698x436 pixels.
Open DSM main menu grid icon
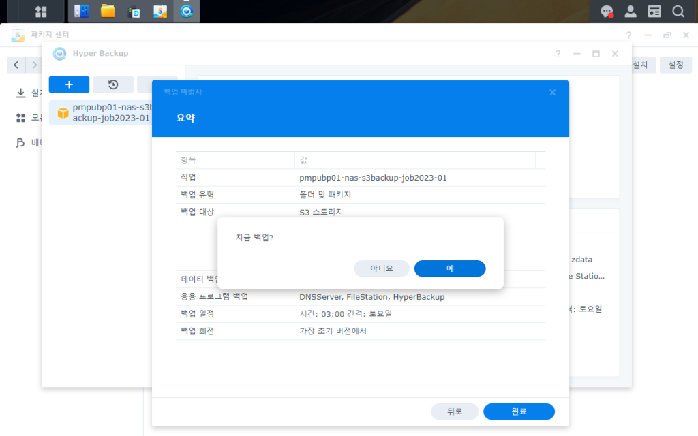[41, 12]
